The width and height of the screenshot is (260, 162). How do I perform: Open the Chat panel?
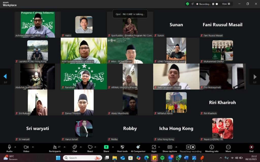pyautogui.click(x=75, y=147)
